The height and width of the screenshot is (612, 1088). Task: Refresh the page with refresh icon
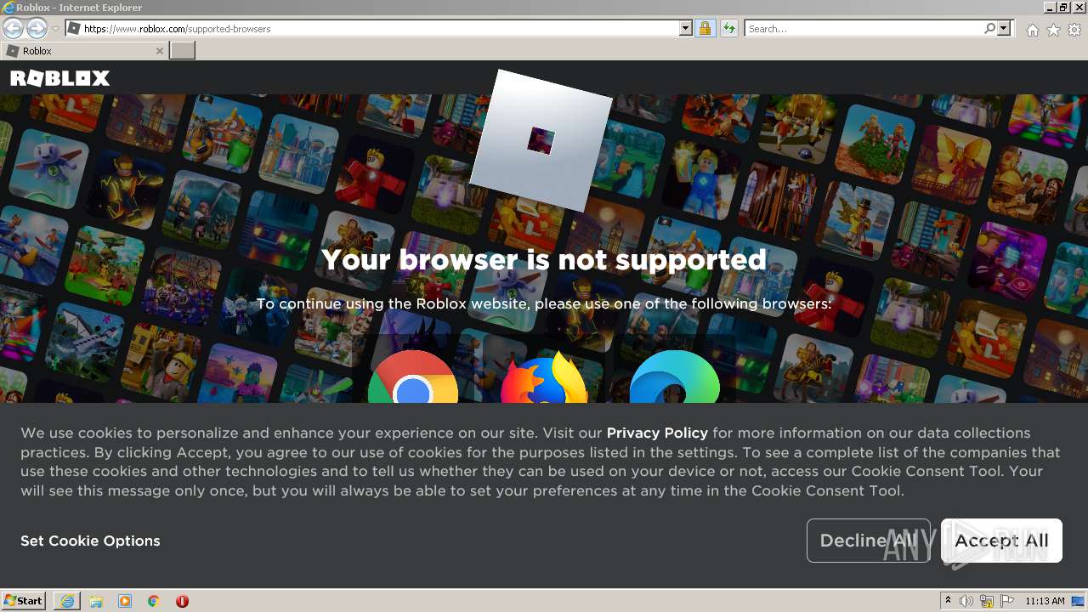pyautogui.click(x=728, y=29)
